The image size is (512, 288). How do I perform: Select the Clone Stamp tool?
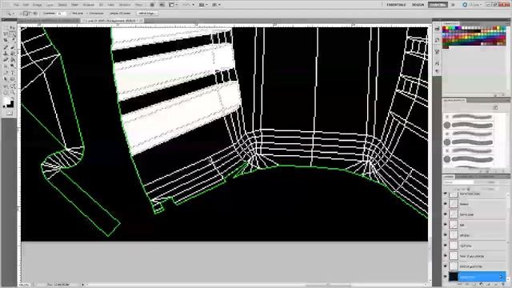[6, 54]
